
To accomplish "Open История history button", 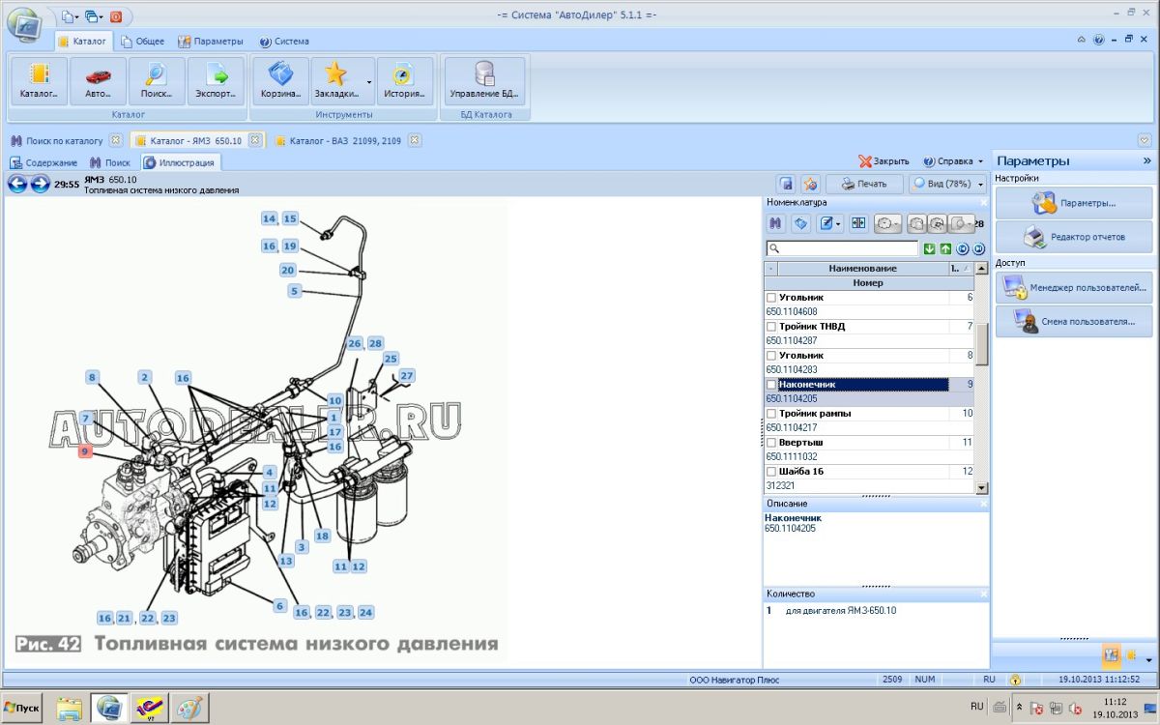I will pyautogui.click(x=405, y=81).
